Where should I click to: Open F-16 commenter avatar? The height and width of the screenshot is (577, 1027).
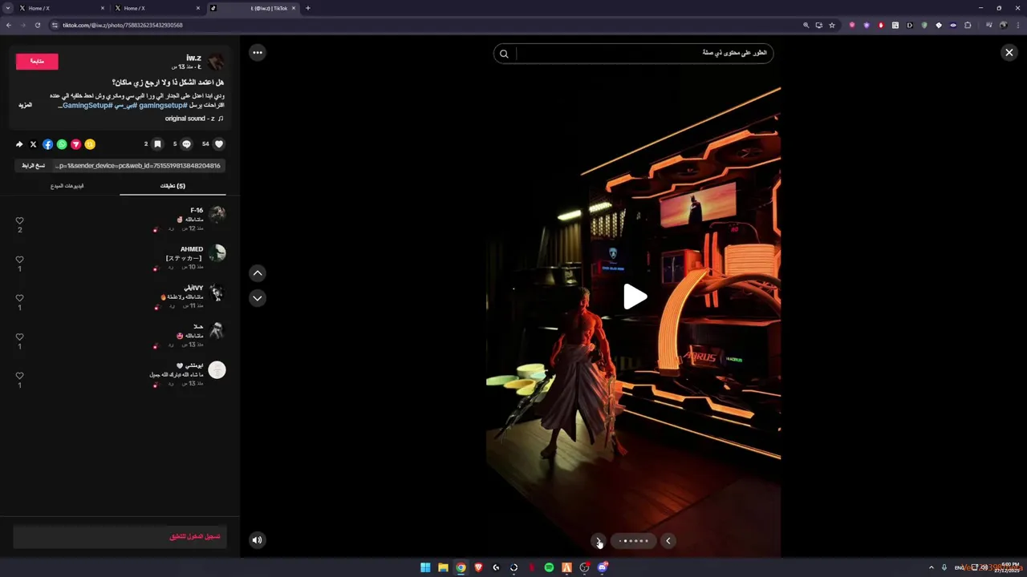217,215
